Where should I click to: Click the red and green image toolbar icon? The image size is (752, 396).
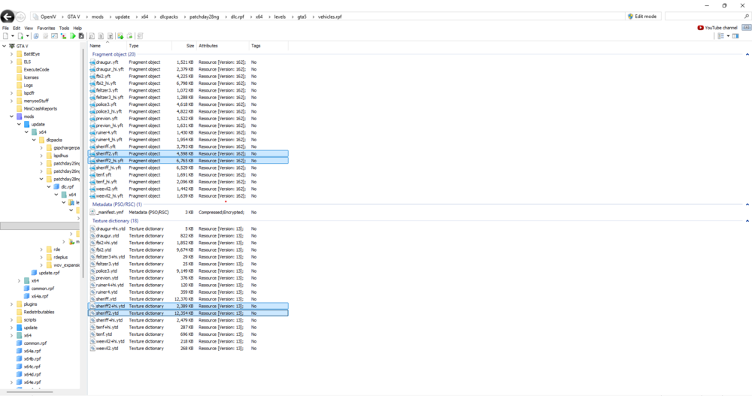coord(64,36)
